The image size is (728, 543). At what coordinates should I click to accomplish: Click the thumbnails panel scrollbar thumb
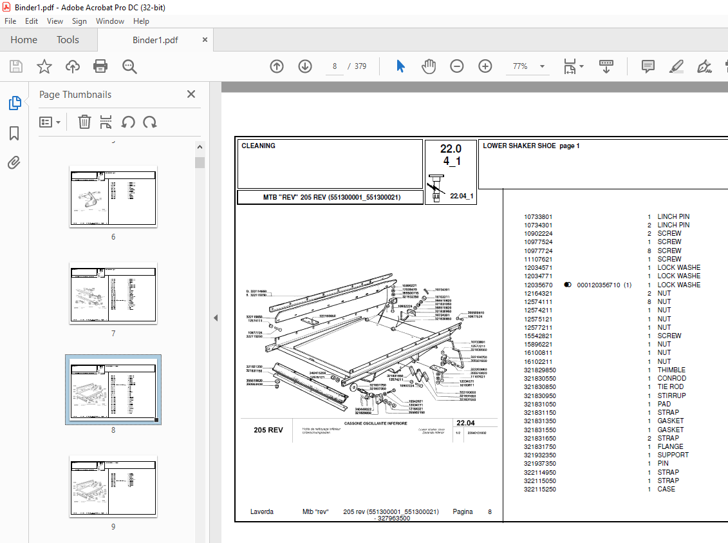point(200,162)
